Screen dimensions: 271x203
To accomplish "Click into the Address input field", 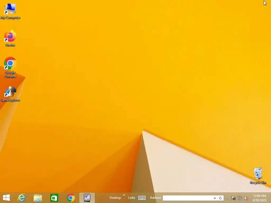I will click(x=188, y=198).
